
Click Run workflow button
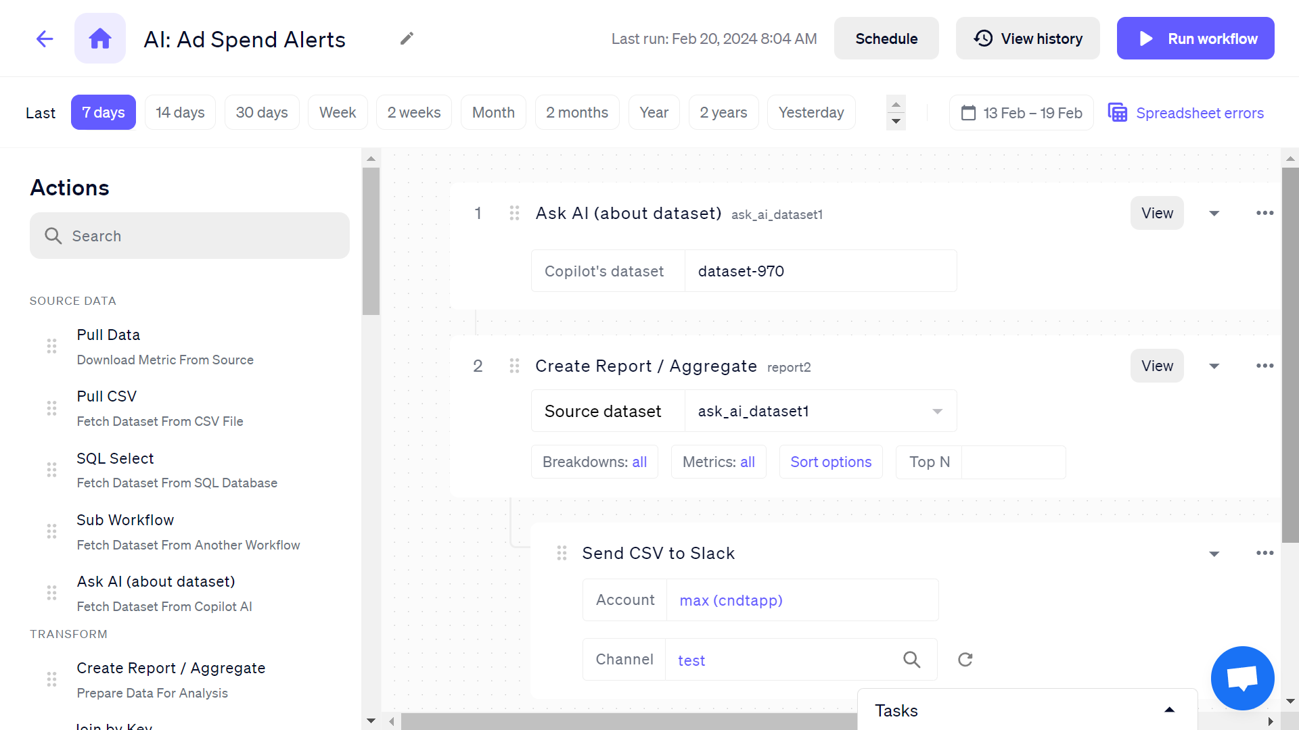coord(1195,39)
